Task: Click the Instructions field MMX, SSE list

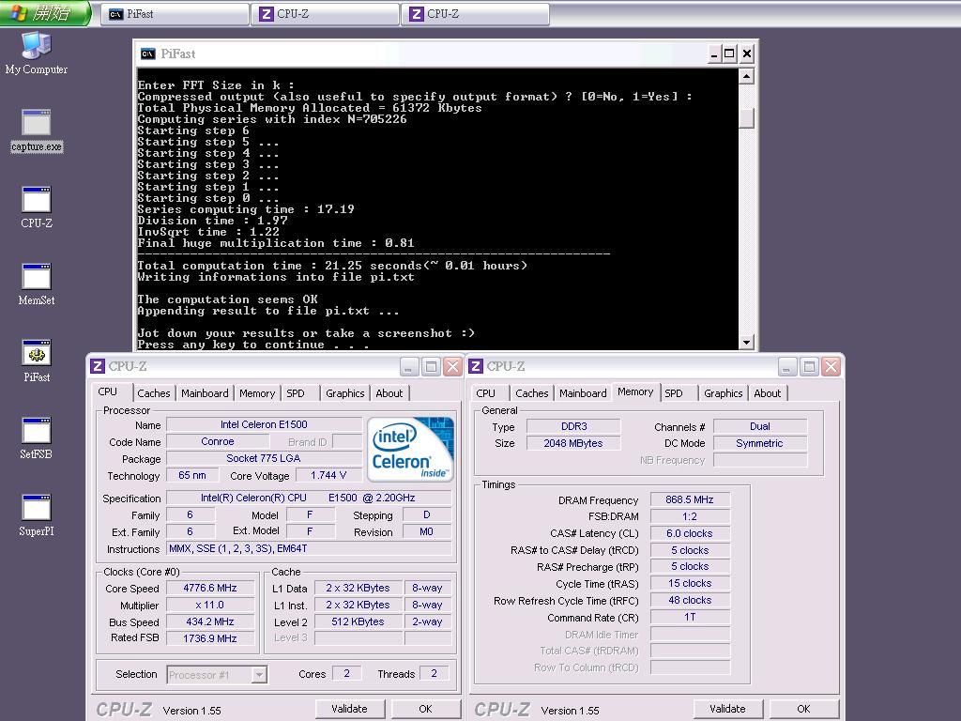Action: click(x=309, y=548)
